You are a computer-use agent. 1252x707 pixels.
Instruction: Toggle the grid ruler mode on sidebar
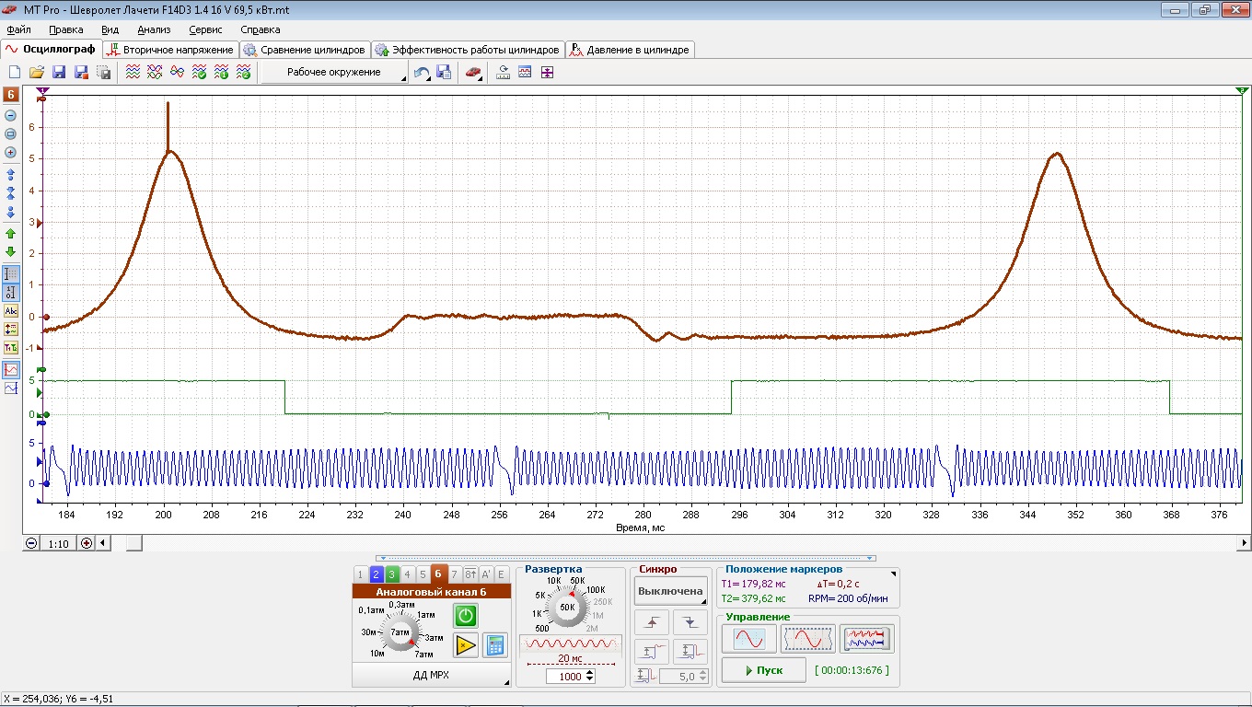click(11, 273)
